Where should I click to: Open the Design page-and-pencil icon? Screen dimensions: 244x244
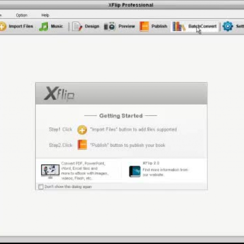[77, 26]
